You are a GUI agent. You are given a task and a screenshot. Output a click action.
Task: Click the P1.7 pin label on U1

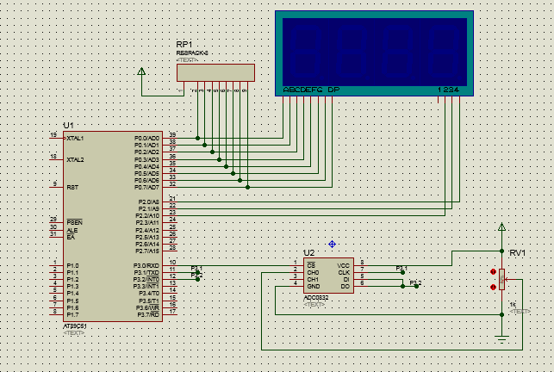72,315
